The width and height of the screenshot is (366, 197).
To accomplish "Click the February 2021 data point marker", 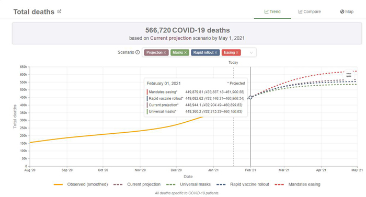I will click(x=250, y=97).
